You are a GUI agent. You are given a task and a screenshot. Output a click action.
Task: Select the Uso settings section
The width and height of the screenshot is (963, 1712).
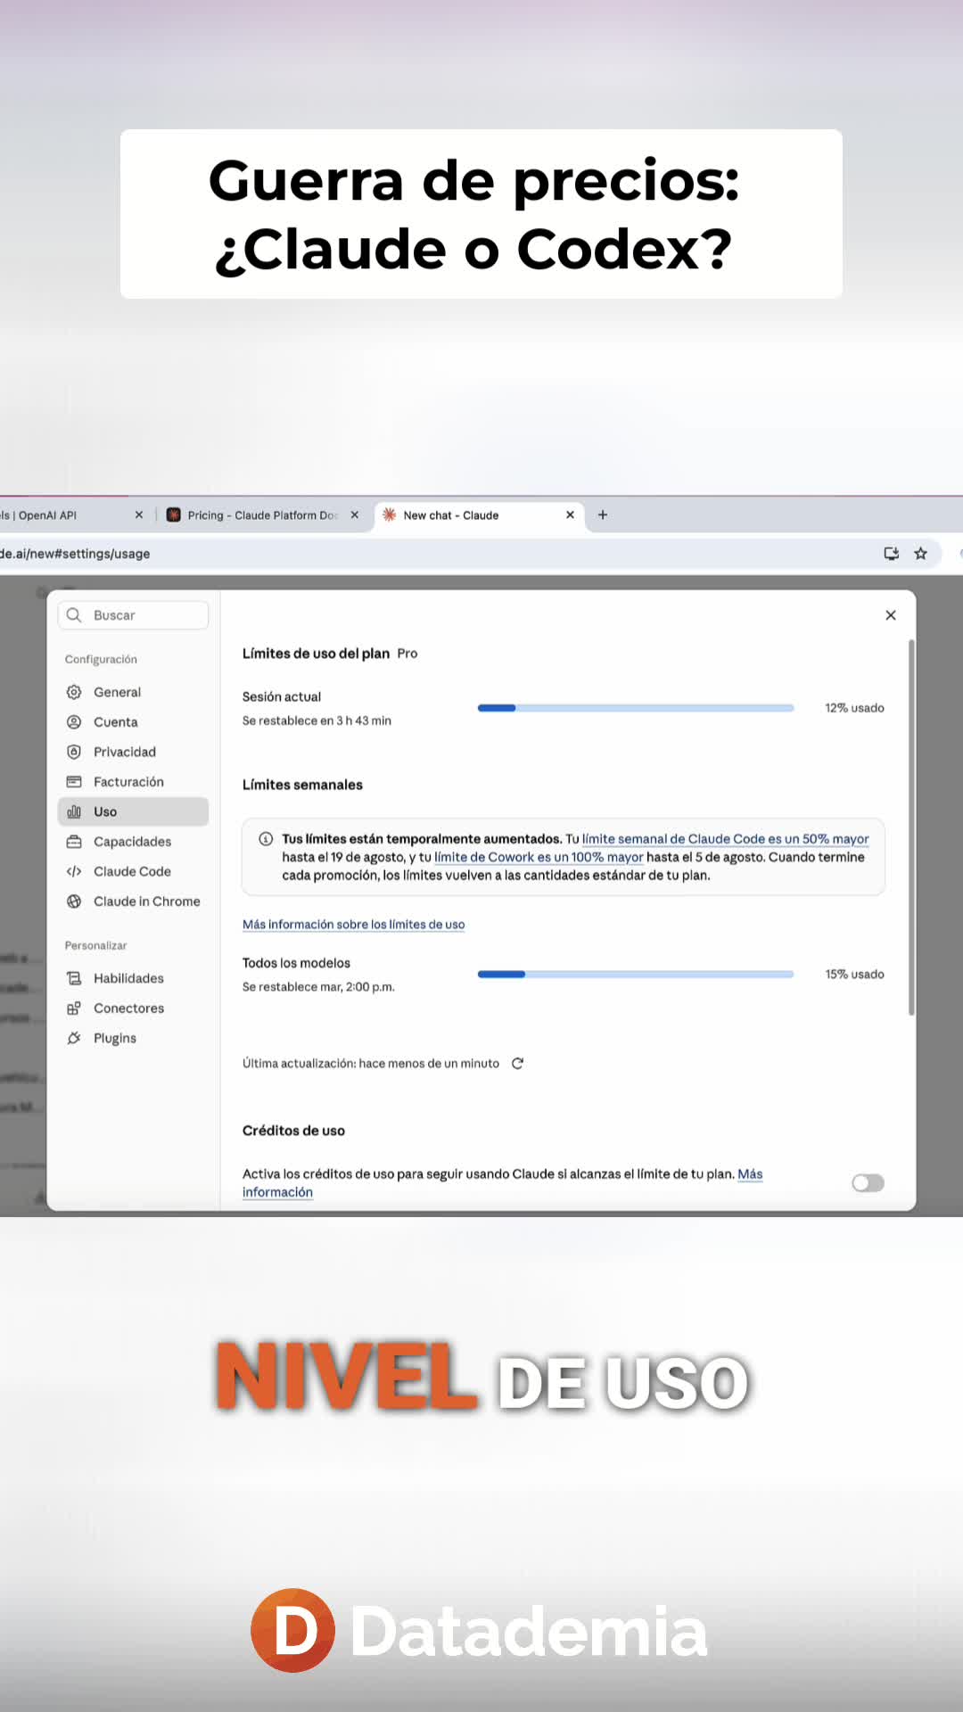[133, 811]
